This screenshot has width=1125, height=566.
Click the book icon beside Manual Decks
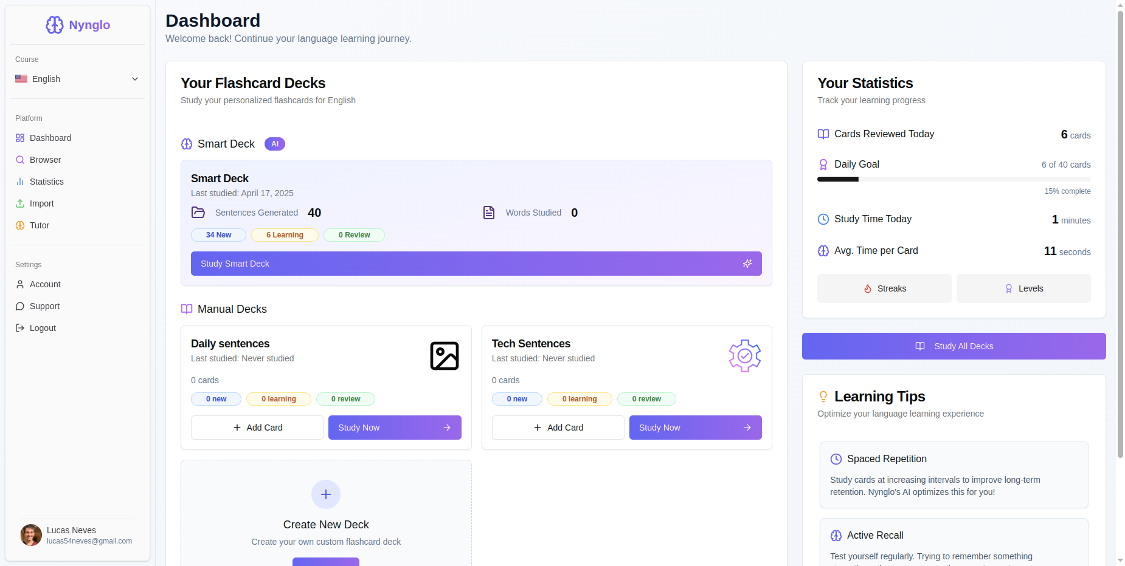point(187,309)
